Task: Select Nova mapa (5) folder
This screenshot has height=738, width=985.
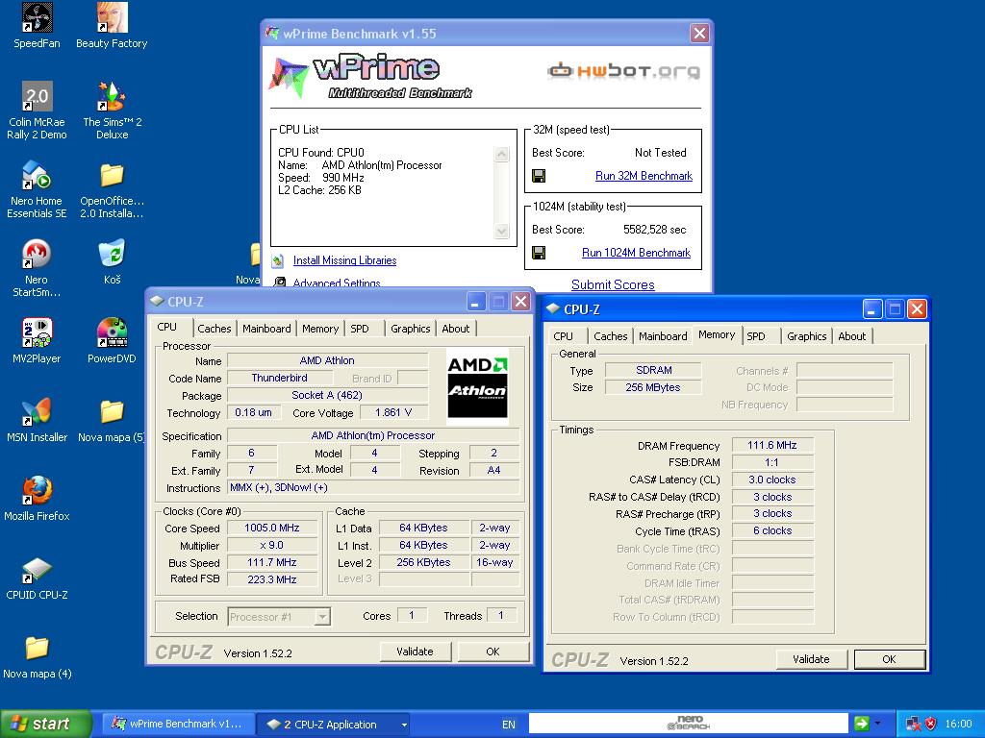Action: (x=112, y=419)
